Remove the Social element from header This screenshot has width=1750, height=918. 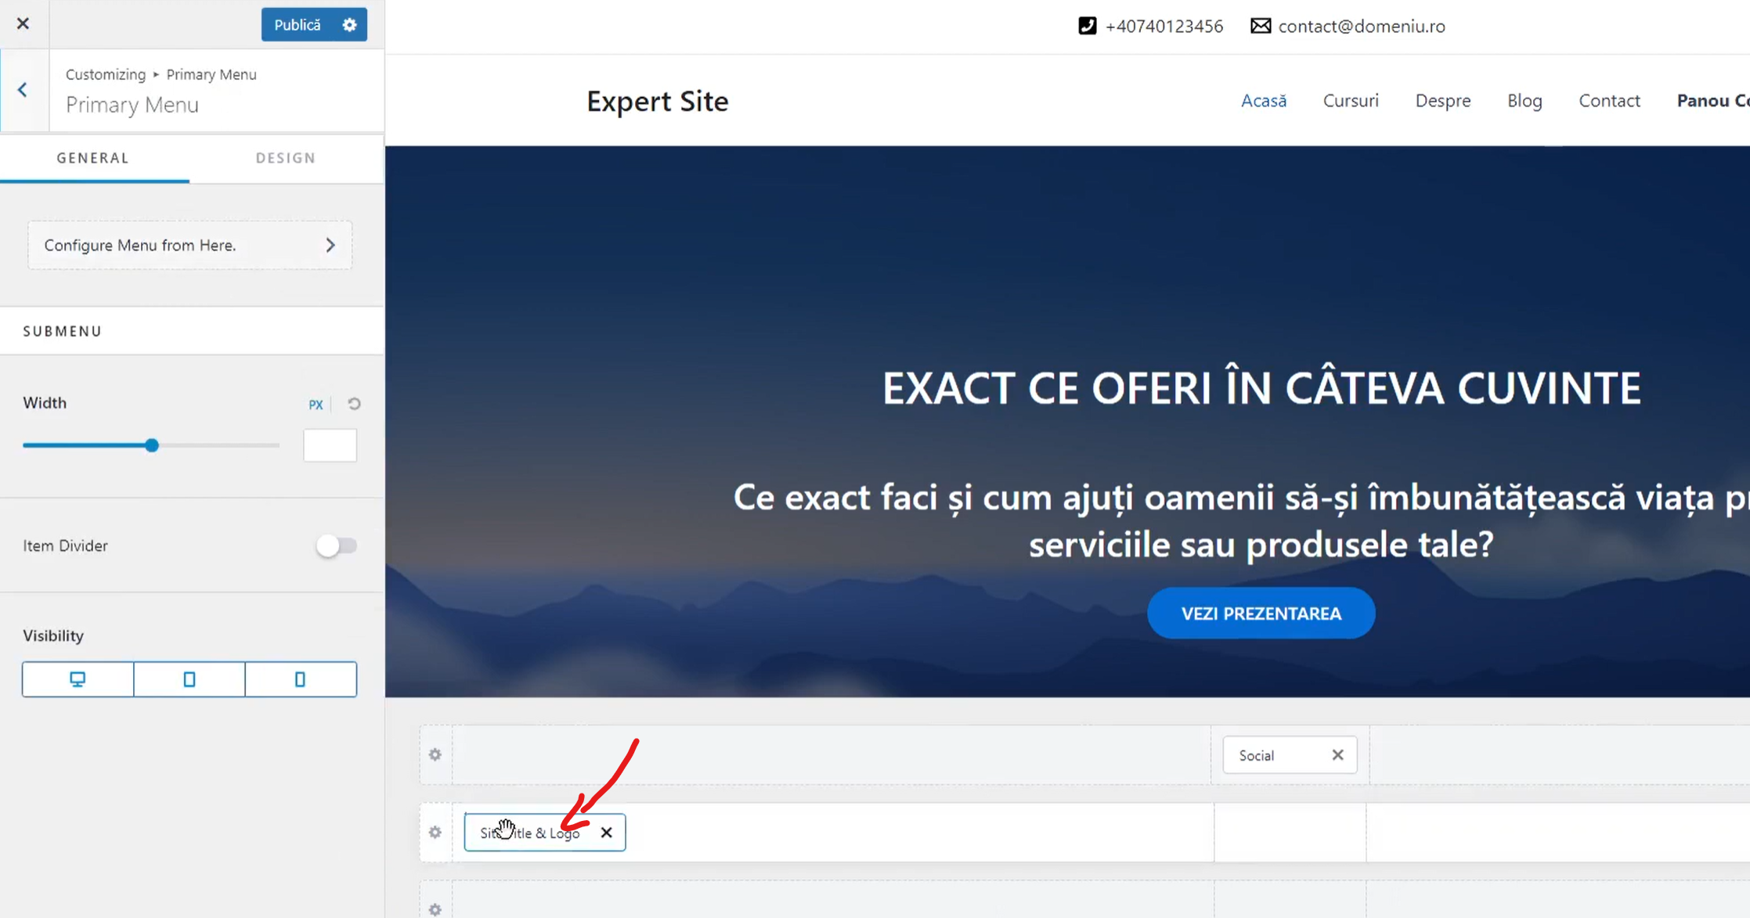(1337, 755)
